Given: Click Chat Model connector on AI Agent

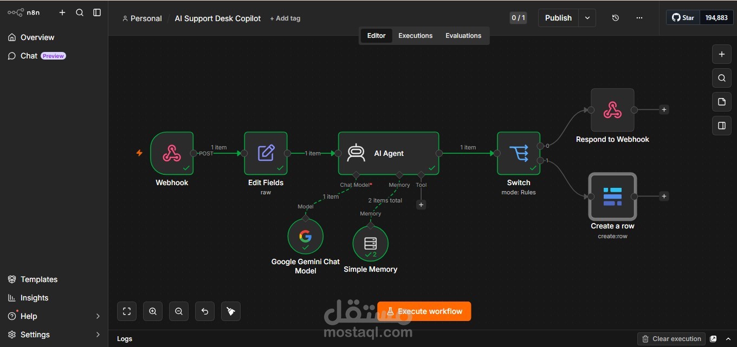Looking at the screenshot, I should (356, 175).
